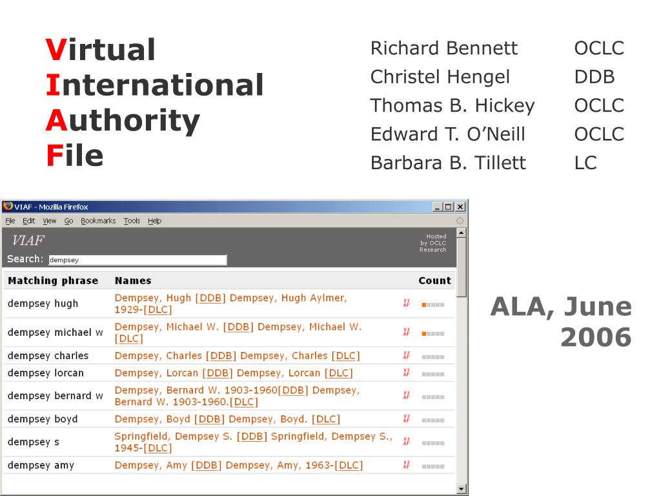This screenshot has width=661, height=496.
Task: Open the Dempsey, Amy name link
Action: (x=239, y=465)
